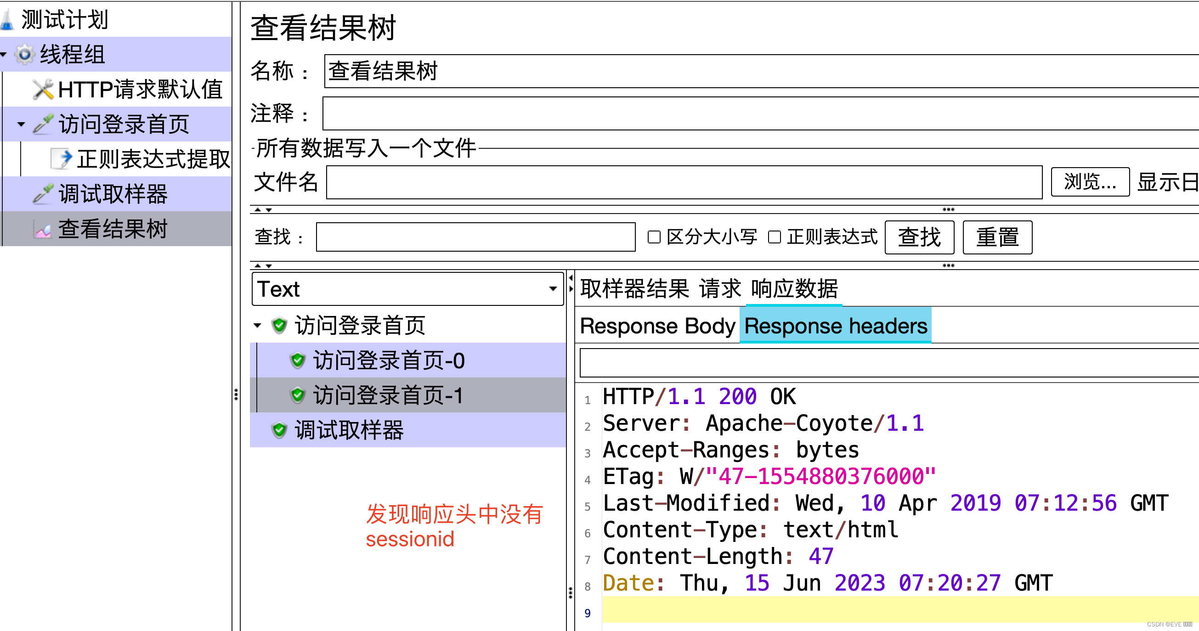Click split-pane arrows beside Text dropdown

[571, 283]
